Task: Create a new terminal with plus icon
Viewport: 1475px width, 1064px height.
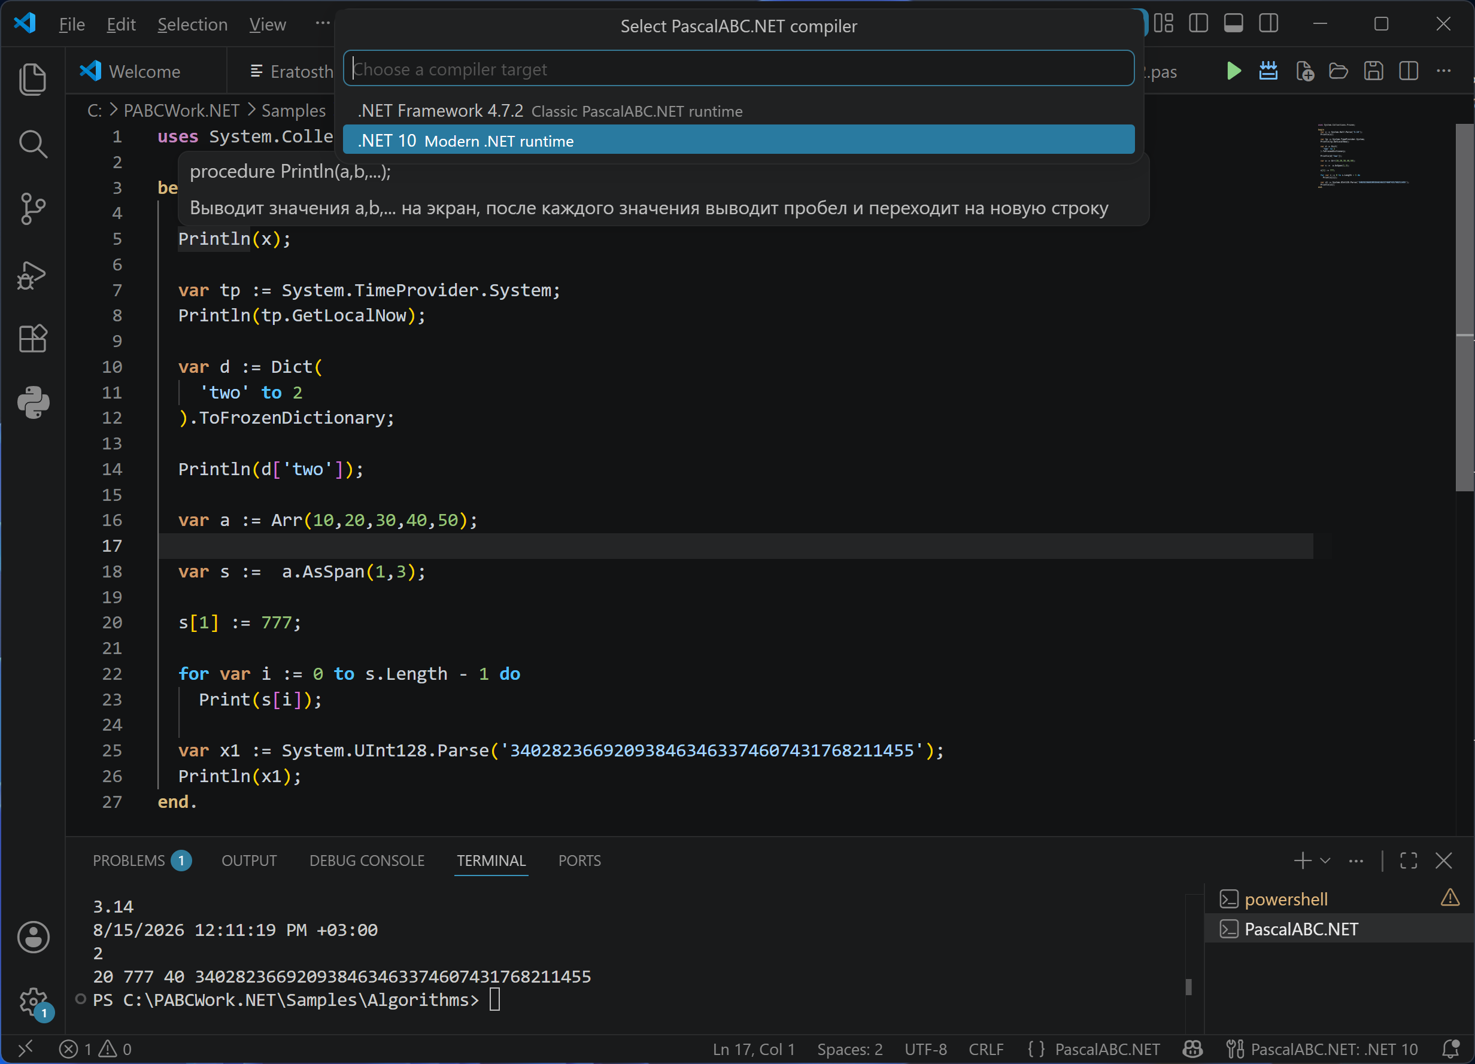Action: click(1302, 860)
